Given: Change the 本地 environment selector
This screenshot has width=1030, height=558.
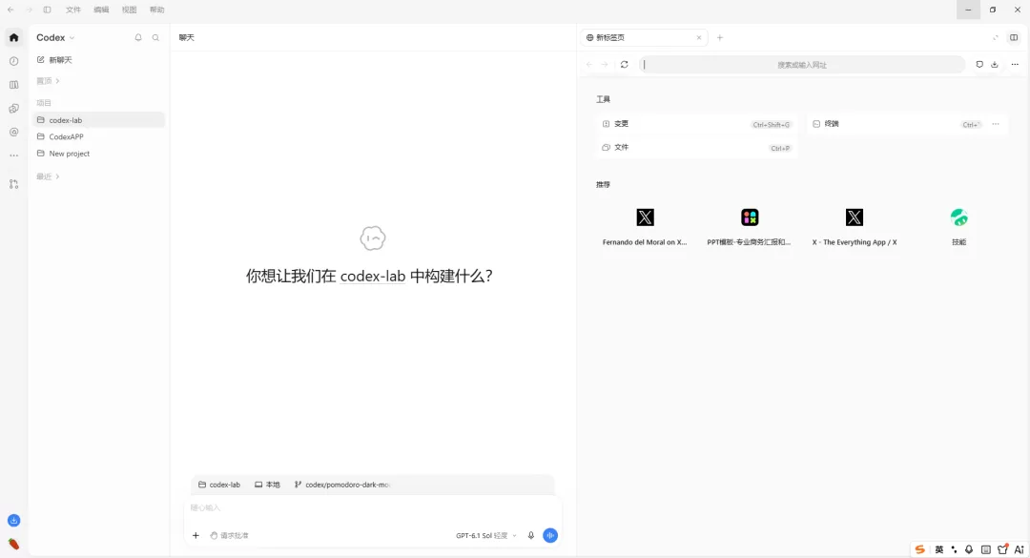Looking at the screenshot, I should click(267, 485).
